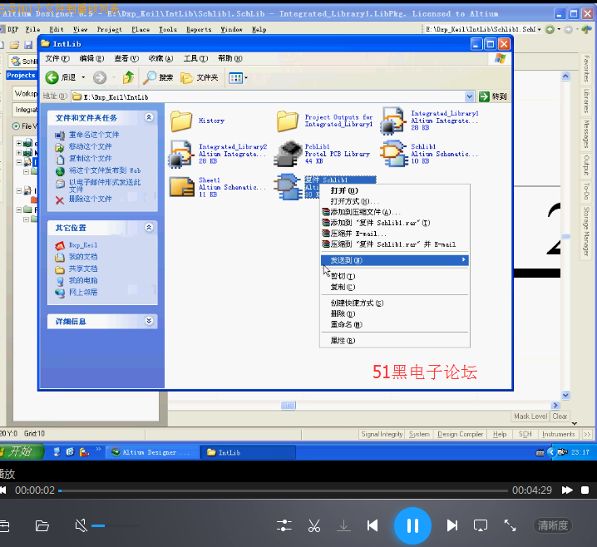Switch to Altium Designer taskbar item
This screenshot has width=597, height=547.
click(x=152, y=452)
